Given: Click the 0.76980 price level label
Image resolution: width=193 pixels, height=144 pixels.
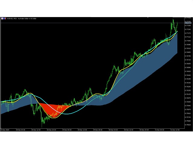Looking at the screenshot, I should 188,45.
